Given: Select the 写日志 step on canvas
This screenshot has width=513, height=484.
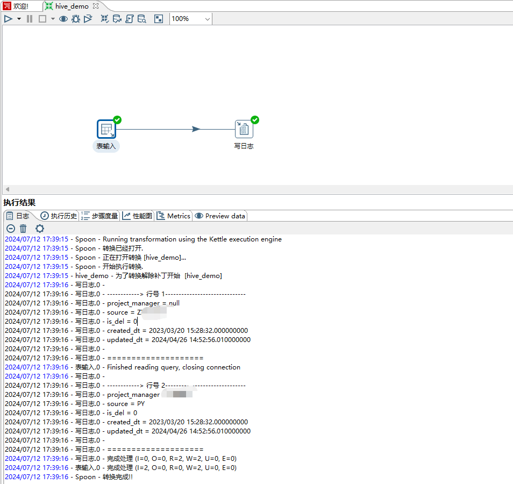Looking at the screenshot, I should (244, 129).
